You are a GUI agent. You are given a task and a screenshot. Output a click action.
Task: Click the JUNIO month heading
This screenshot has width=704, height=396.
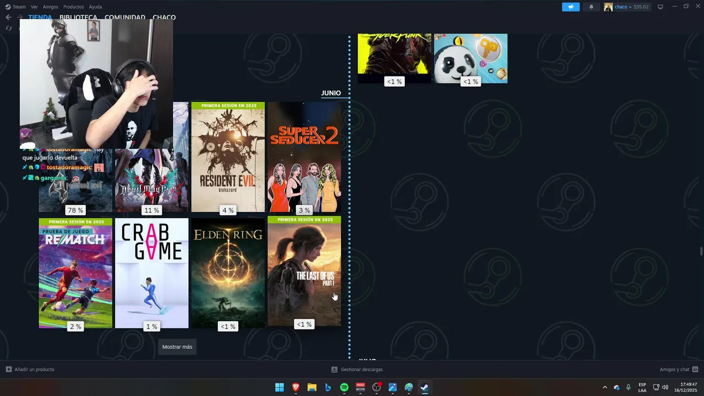[331, 93]
